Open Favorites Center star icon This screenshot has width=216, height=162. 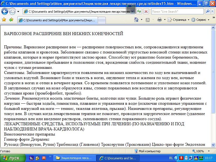point(4,19)
